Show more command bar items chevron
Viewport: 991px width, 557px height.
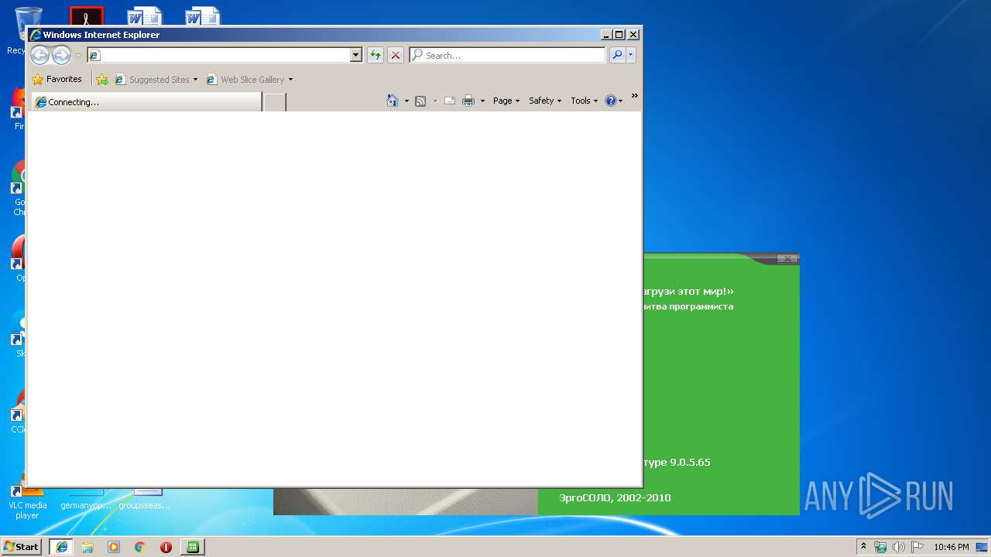[634, 96]
